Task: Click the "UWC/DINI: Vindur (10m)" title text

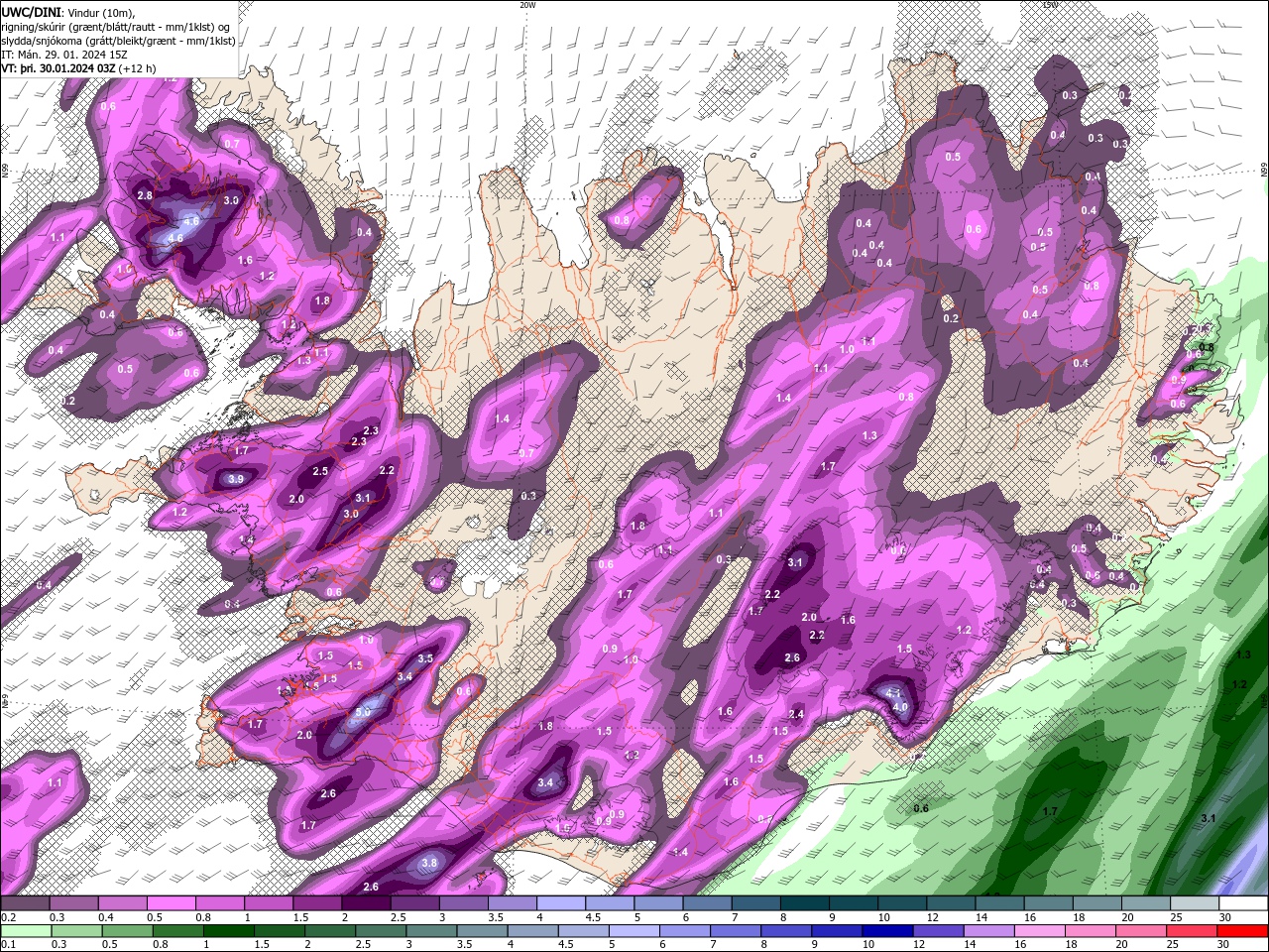Action: [66, 11]
